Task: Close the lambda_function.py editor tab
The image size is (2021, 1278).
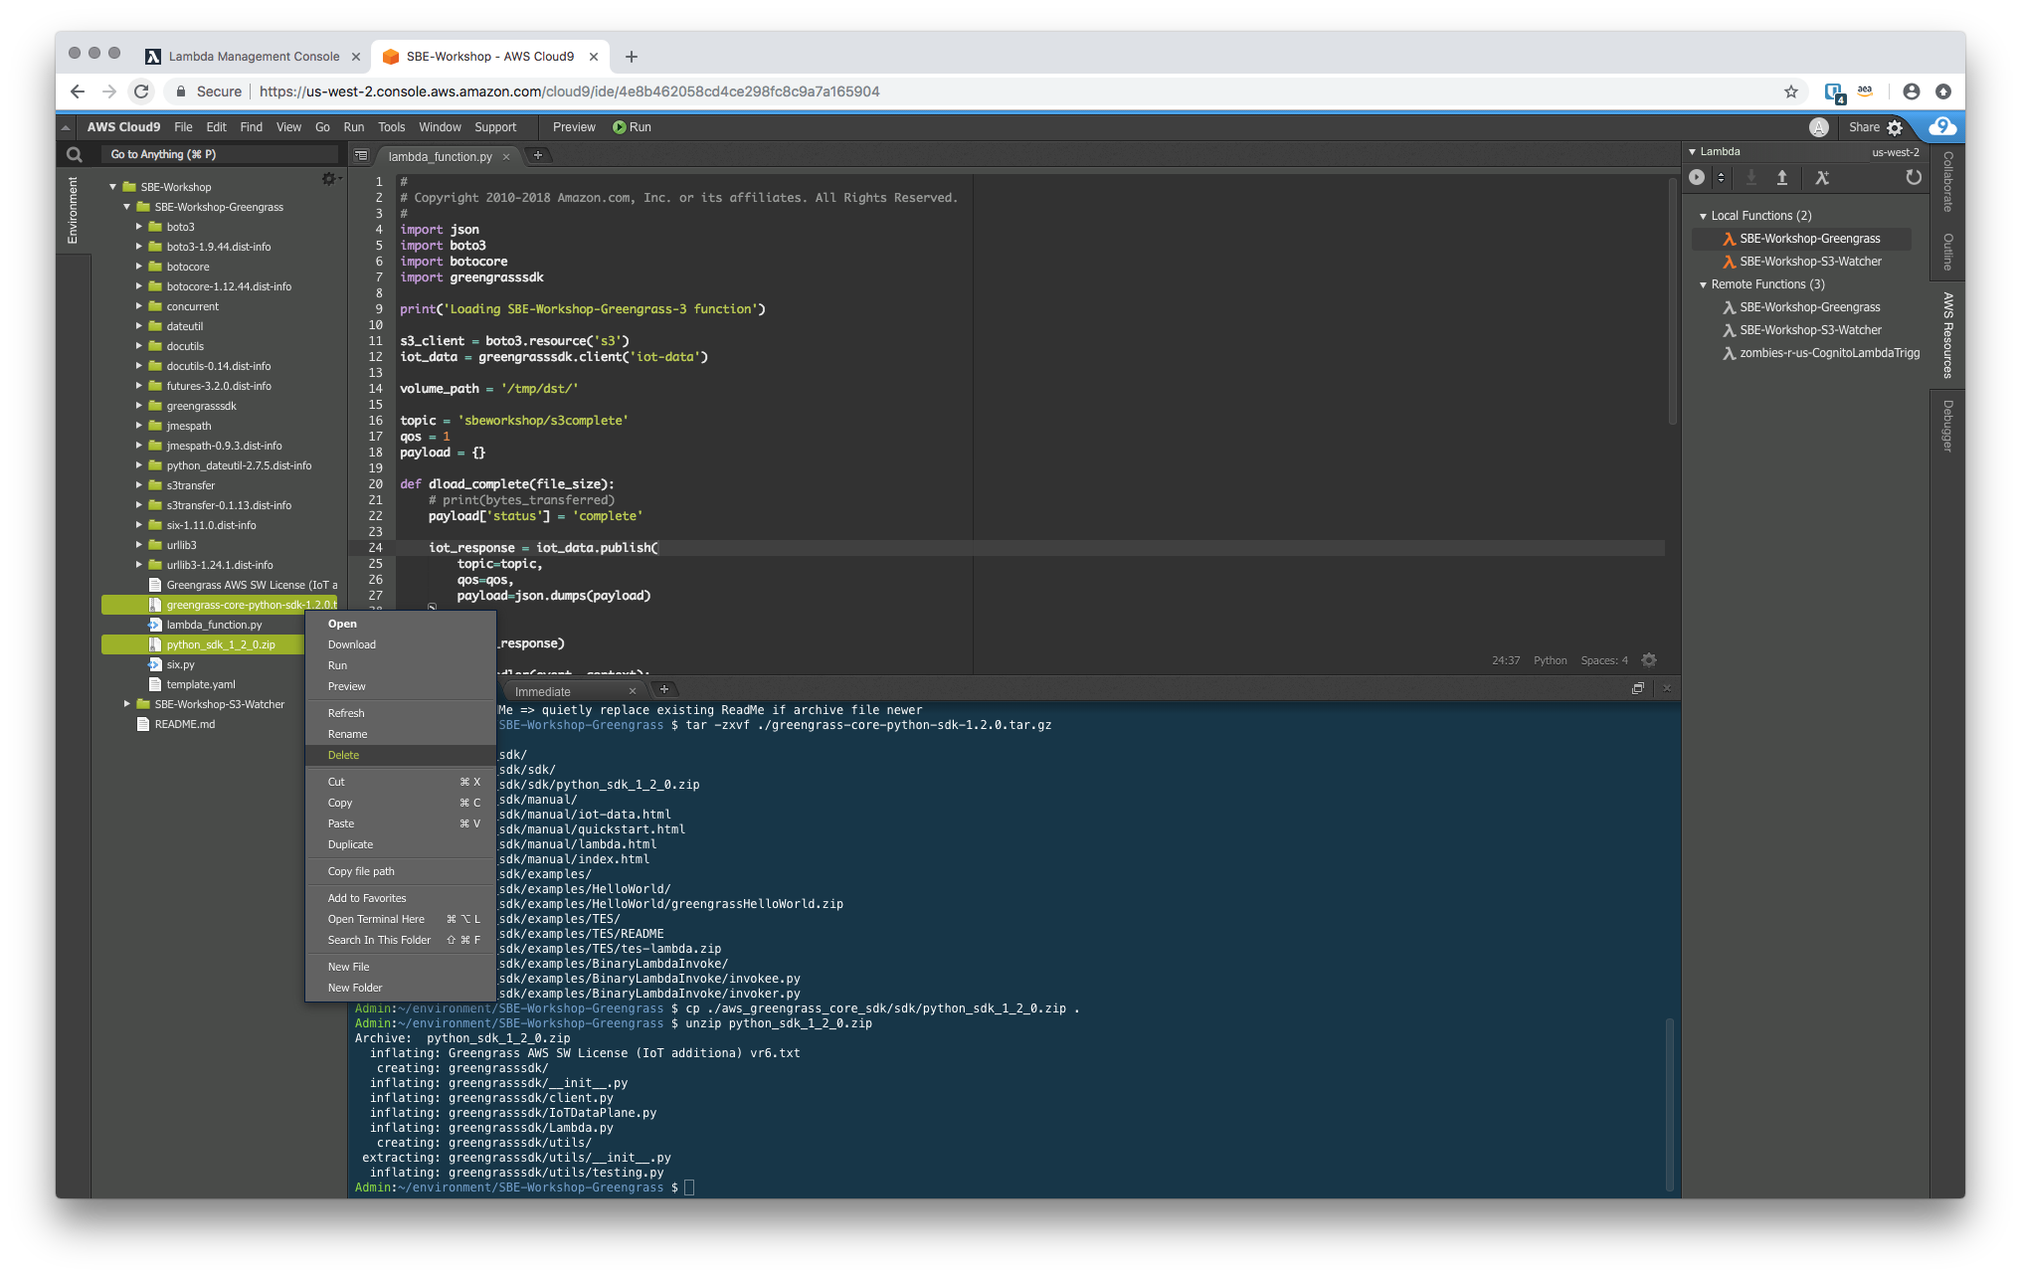Action: click(x=506, y=156)
